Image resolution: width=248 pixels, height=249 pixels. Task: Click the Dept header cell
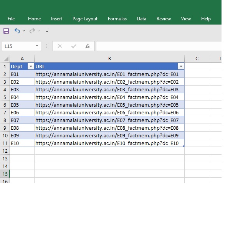pos(22,66)
